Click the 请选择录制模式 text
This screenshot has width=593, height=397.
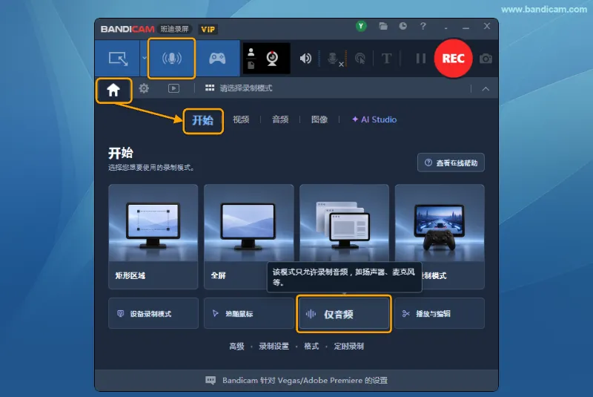pos(246,88)
